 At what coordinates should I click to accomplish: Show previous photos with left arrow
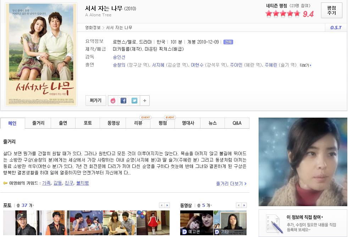(x=162, y=205)
